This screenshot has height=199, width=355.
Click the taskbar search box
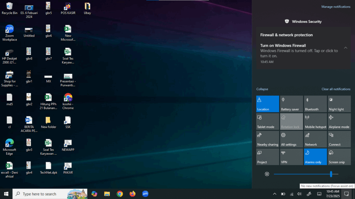click(x=50, y=194)
